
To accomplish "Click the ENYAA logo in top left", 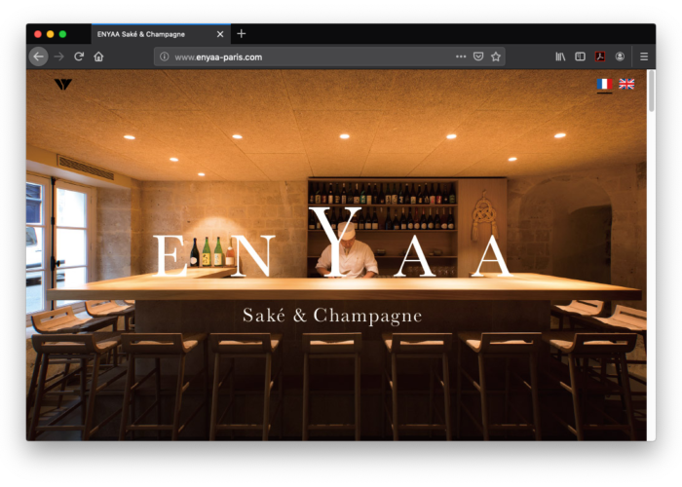I will pyautogui.click(x=63, y=85).
